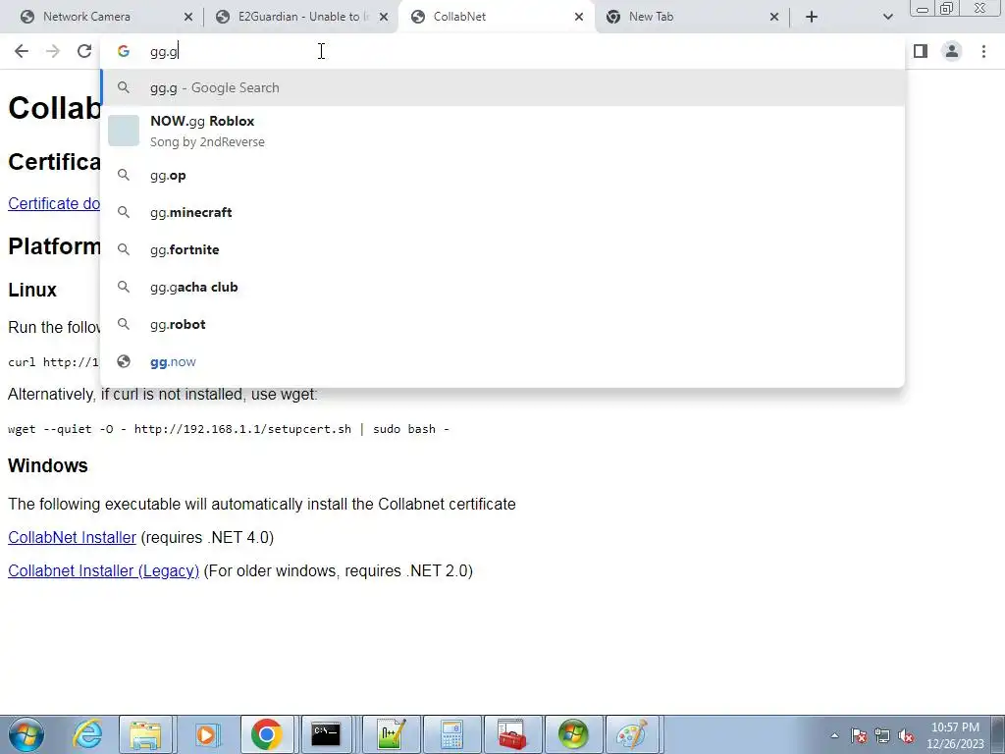Close the Network Camera tab
This screenshot has width=1005, height=754.
pyautogui.click(x=188, y=17)
